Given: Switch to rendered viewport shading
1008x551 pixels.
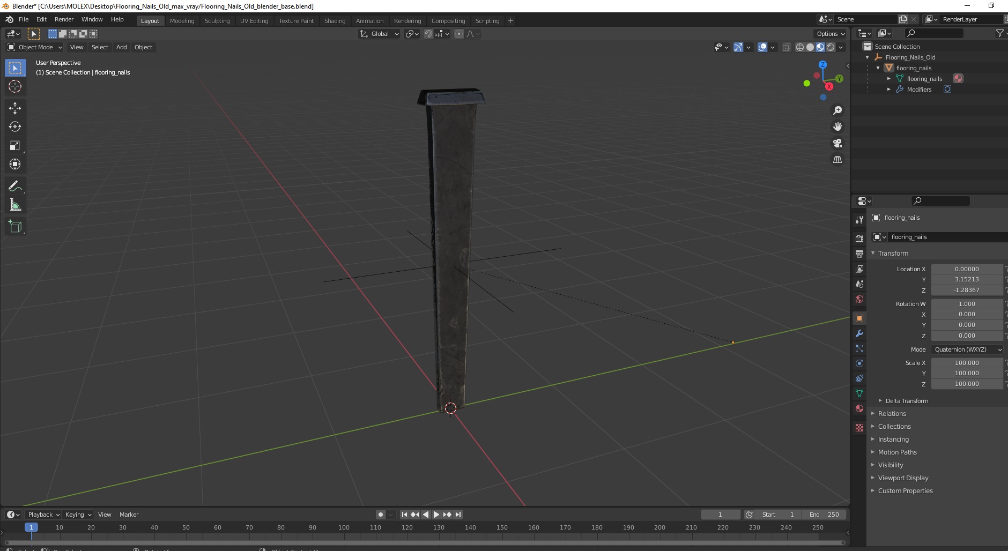Looking at the screenshot, I should [831, 47].
